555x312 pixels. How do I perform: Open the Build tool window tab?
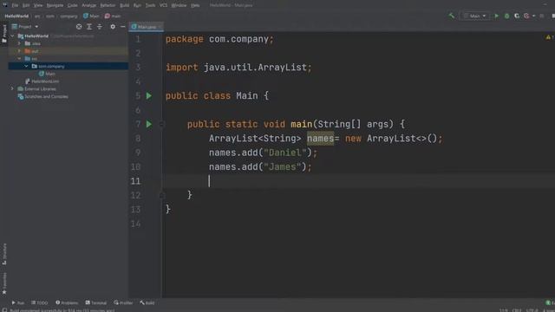tap(147, 302)
